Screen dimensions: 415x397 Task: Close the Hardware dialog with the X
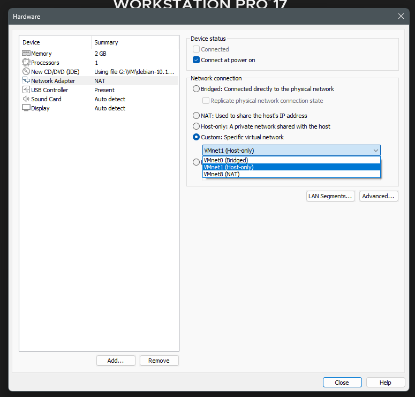tap(401, 16)
